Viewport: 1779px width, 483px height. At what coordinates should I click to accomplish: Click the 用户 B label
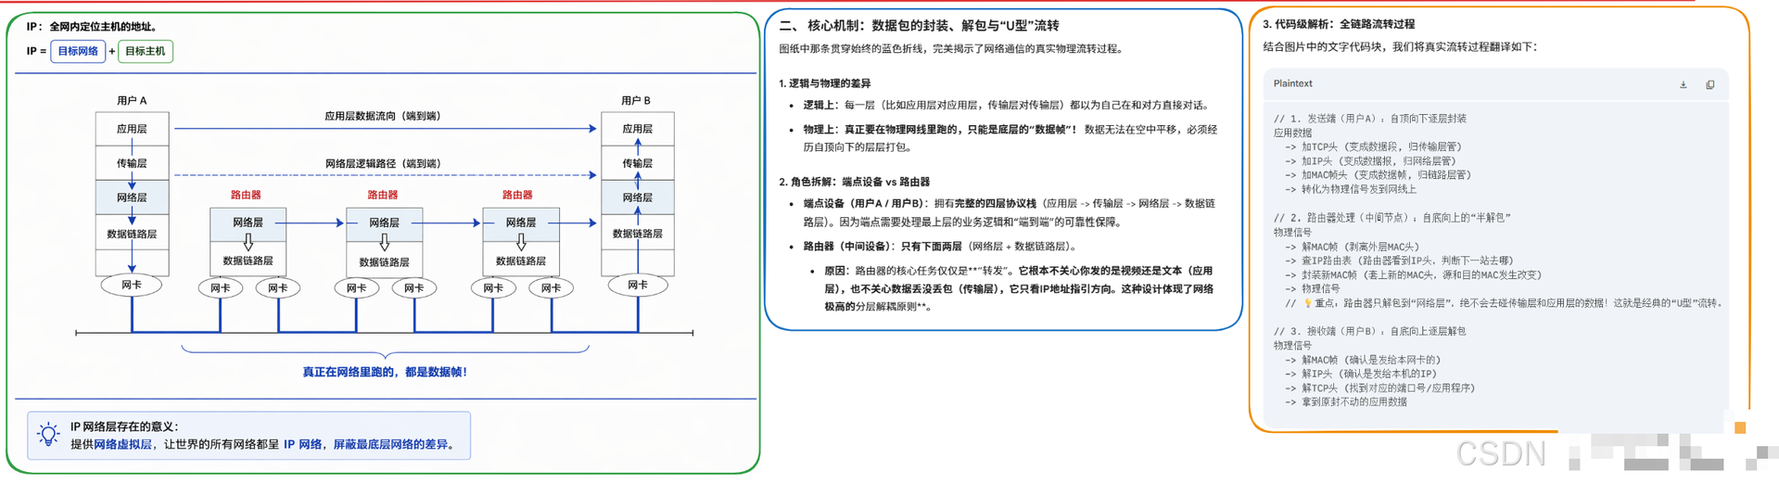coord(636,100)
